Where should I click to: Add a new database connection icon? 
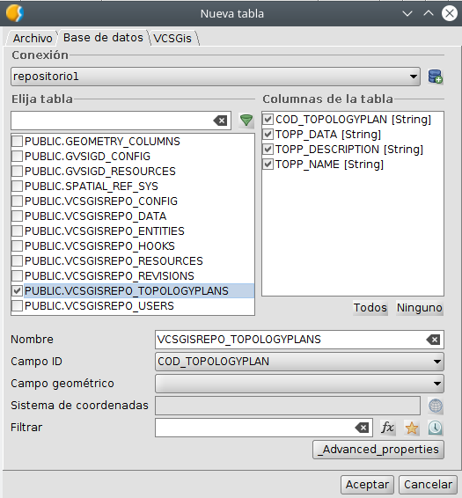point(435,77)
